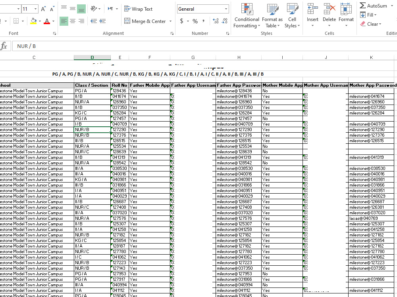Decrease font size with smaller A icon
397x297 pixels.
coord(52,9)
